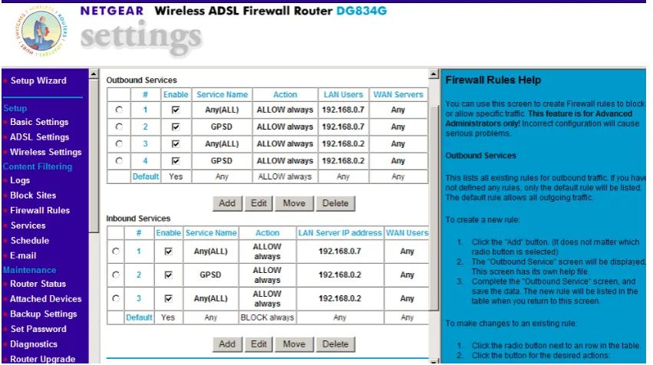Toggle Enable checkbox for inbound rule 3
This screenshot has height=365, width=653.
168,298
